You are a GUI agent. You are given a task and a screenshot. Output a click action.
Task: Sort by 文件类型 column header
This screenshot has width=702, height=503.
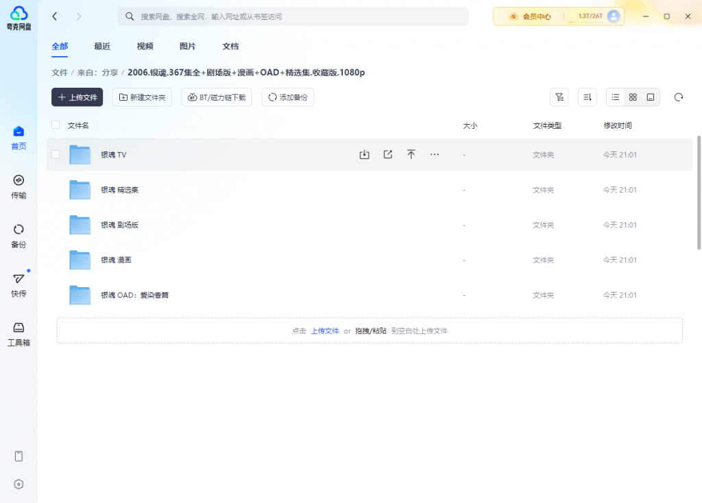tap(547, 125)
